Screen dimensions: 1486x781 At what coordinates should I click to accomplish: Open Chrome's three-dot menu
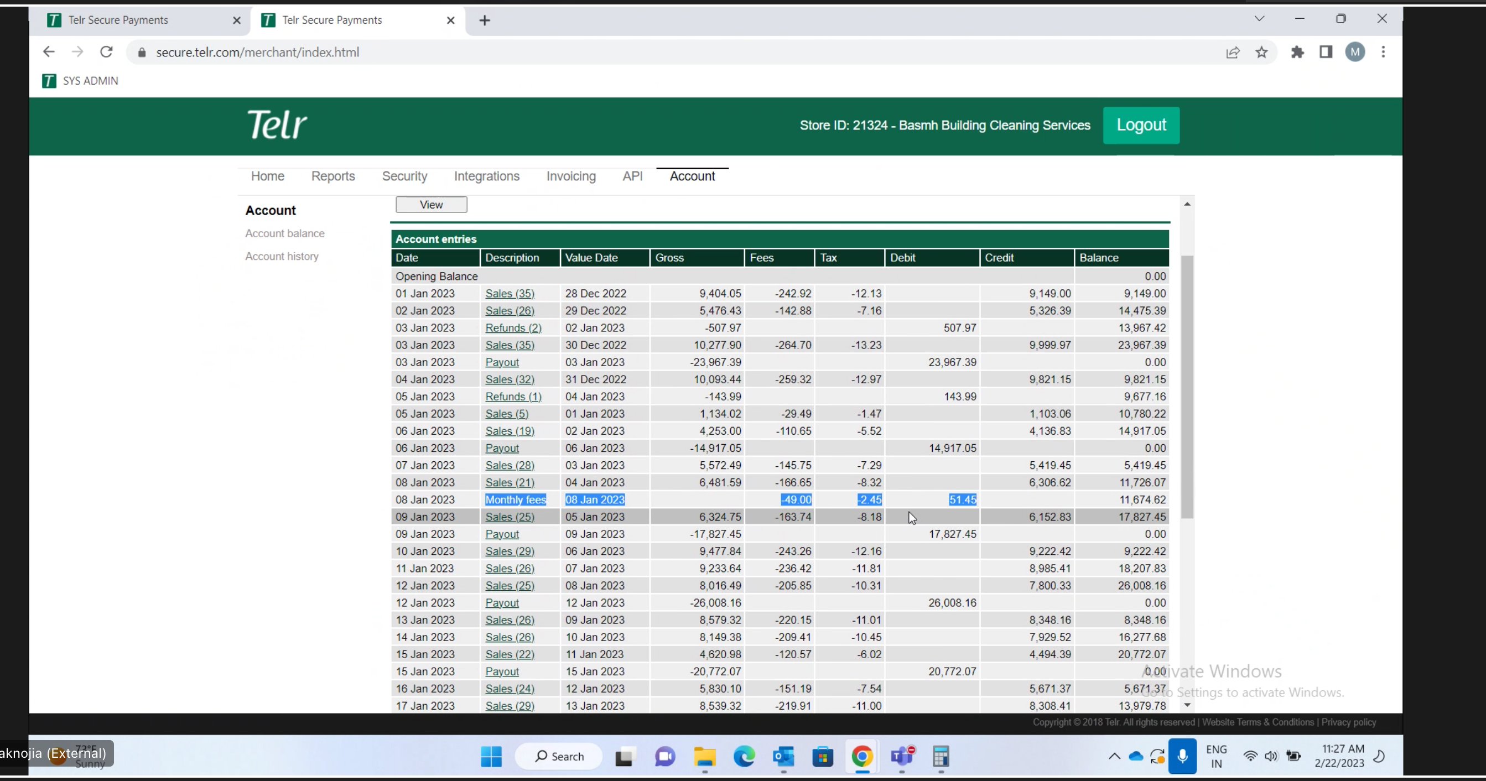[x=1383, y=53]
